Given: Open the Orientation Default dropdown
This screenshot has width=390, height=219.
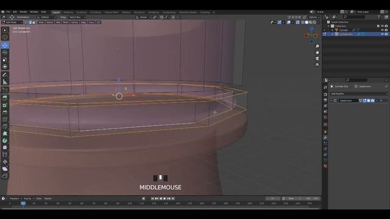Looking at the screenshot, I should point(46,17).
